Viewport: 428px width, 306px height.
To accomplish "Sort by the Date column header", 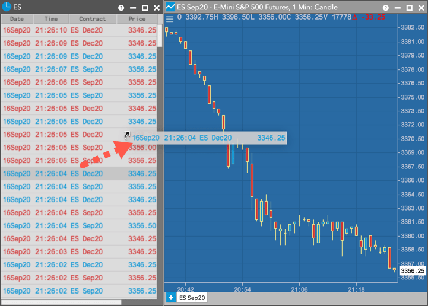I will pyautogui.click(x=17, y=19).
